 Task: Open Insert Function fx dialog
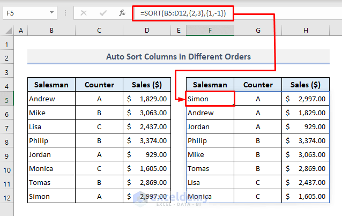(122, 13)
